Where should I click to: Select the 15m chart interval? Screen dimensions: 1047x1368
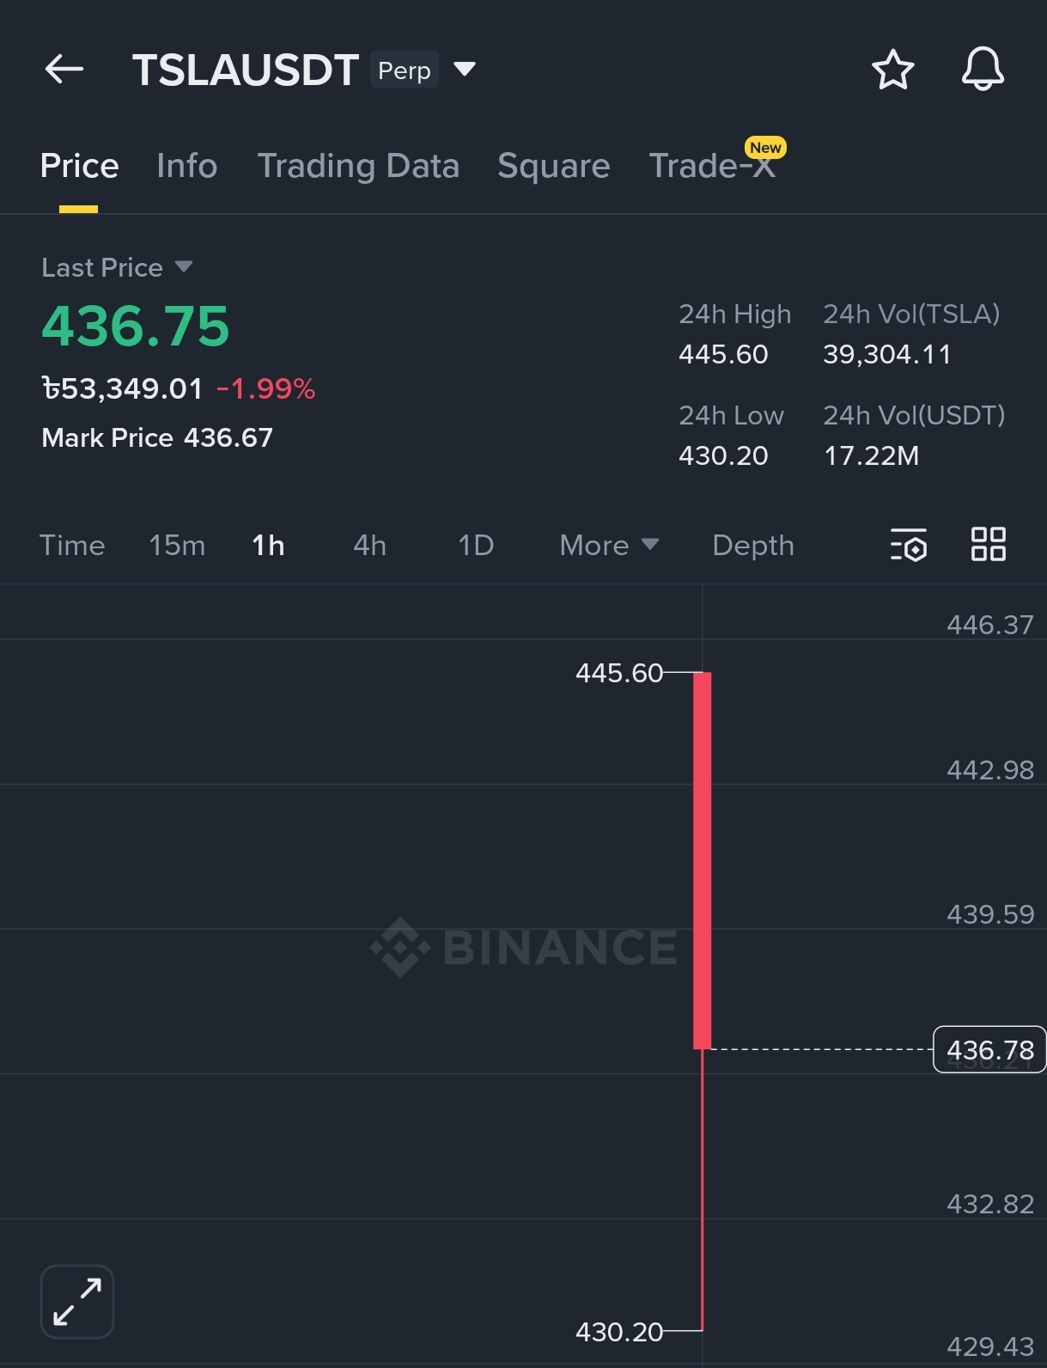pos(177,545)
